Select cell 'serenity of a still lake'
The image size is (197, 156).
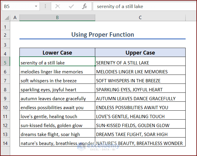[x=57, y=61]
